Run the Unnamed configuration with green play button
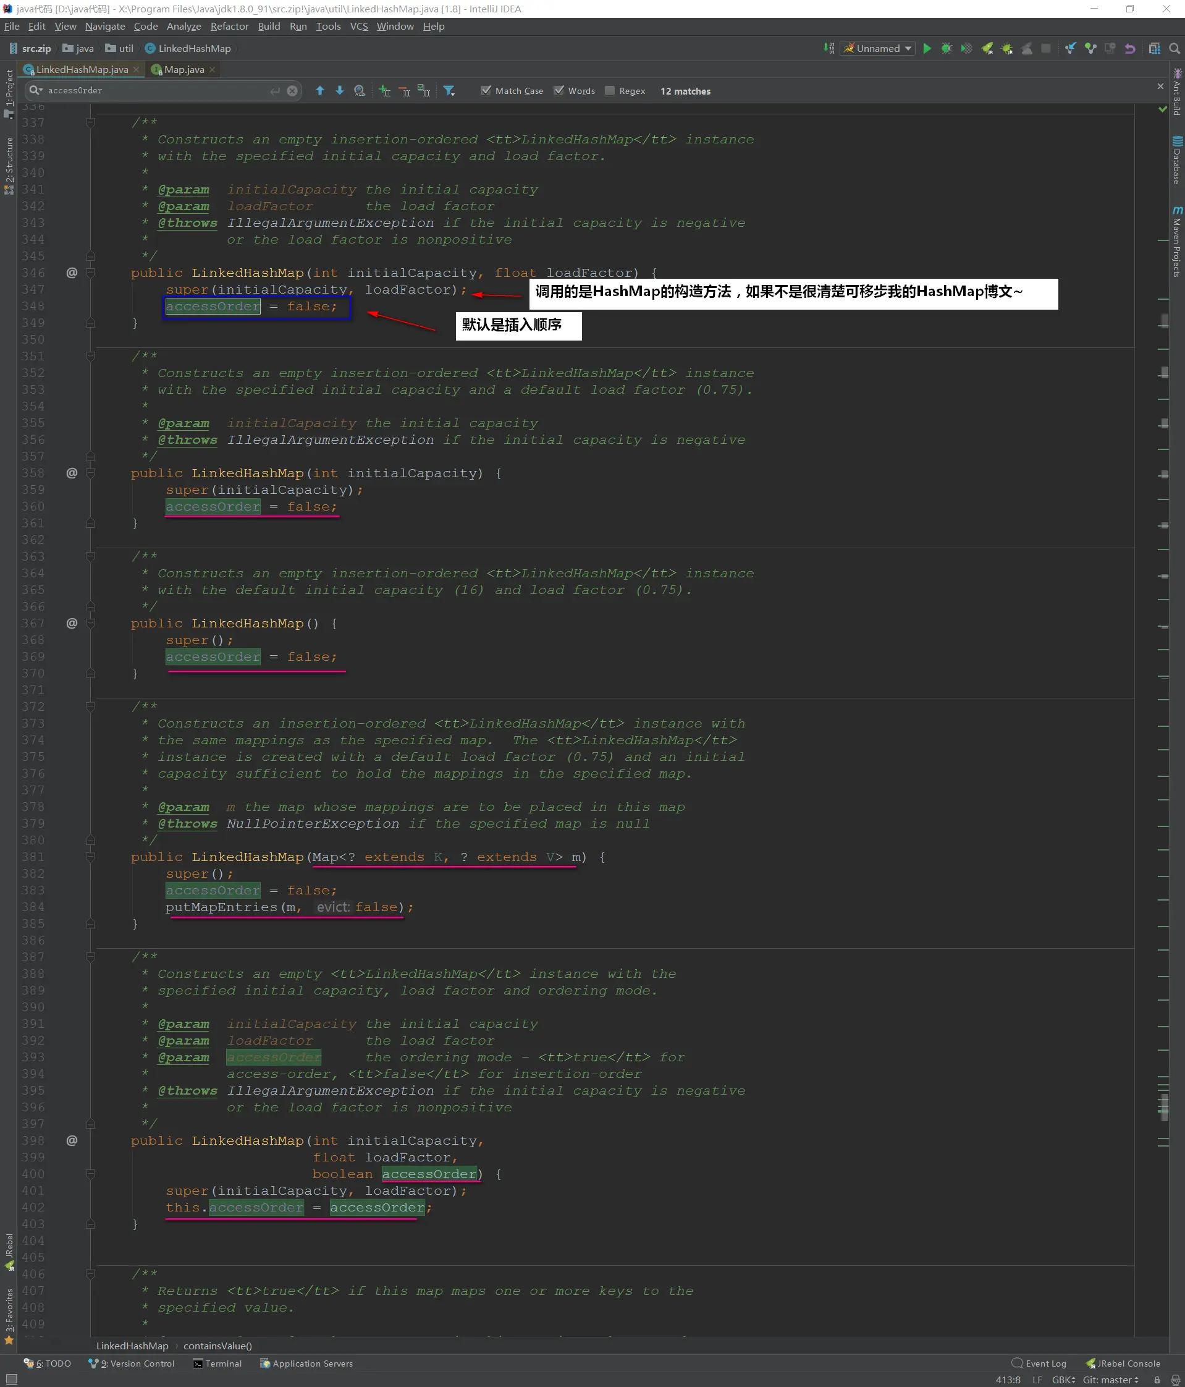Image resolution: width=1185 pixels, height=1387 pixels. (927, 48)
